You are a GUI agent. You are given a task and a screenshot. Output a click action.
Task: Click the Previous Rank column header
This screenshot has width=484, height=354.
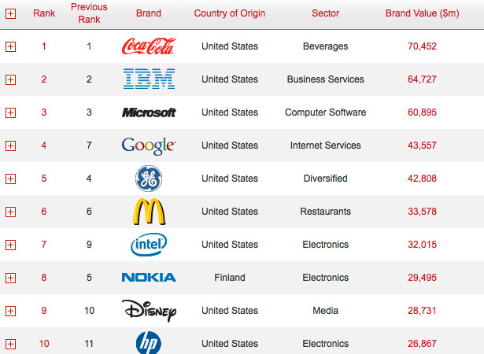pyautogui.click(x=89, y=13)
